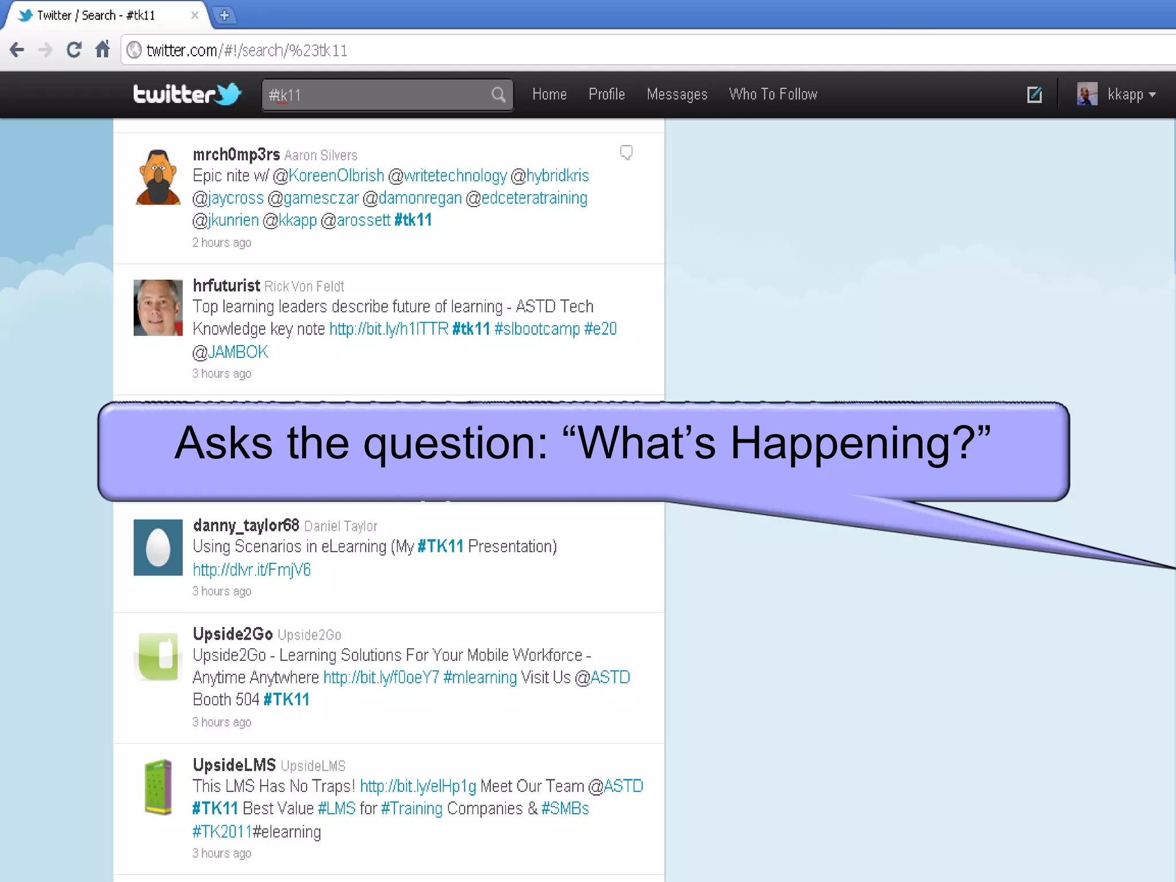This screenshot has height=882, width=1176.
Task: Open the mrch0mp3rs username
Action: tap(237, 154)
